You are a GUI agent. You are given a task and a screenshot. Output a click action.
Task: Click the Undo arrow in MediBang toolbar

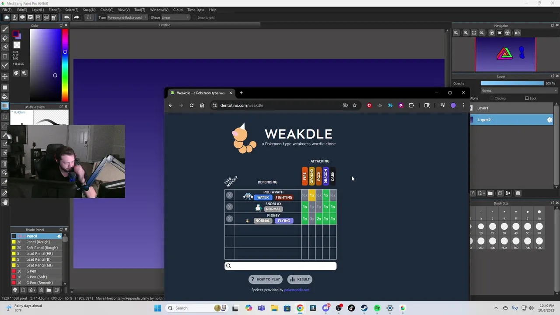coord(66,17)
